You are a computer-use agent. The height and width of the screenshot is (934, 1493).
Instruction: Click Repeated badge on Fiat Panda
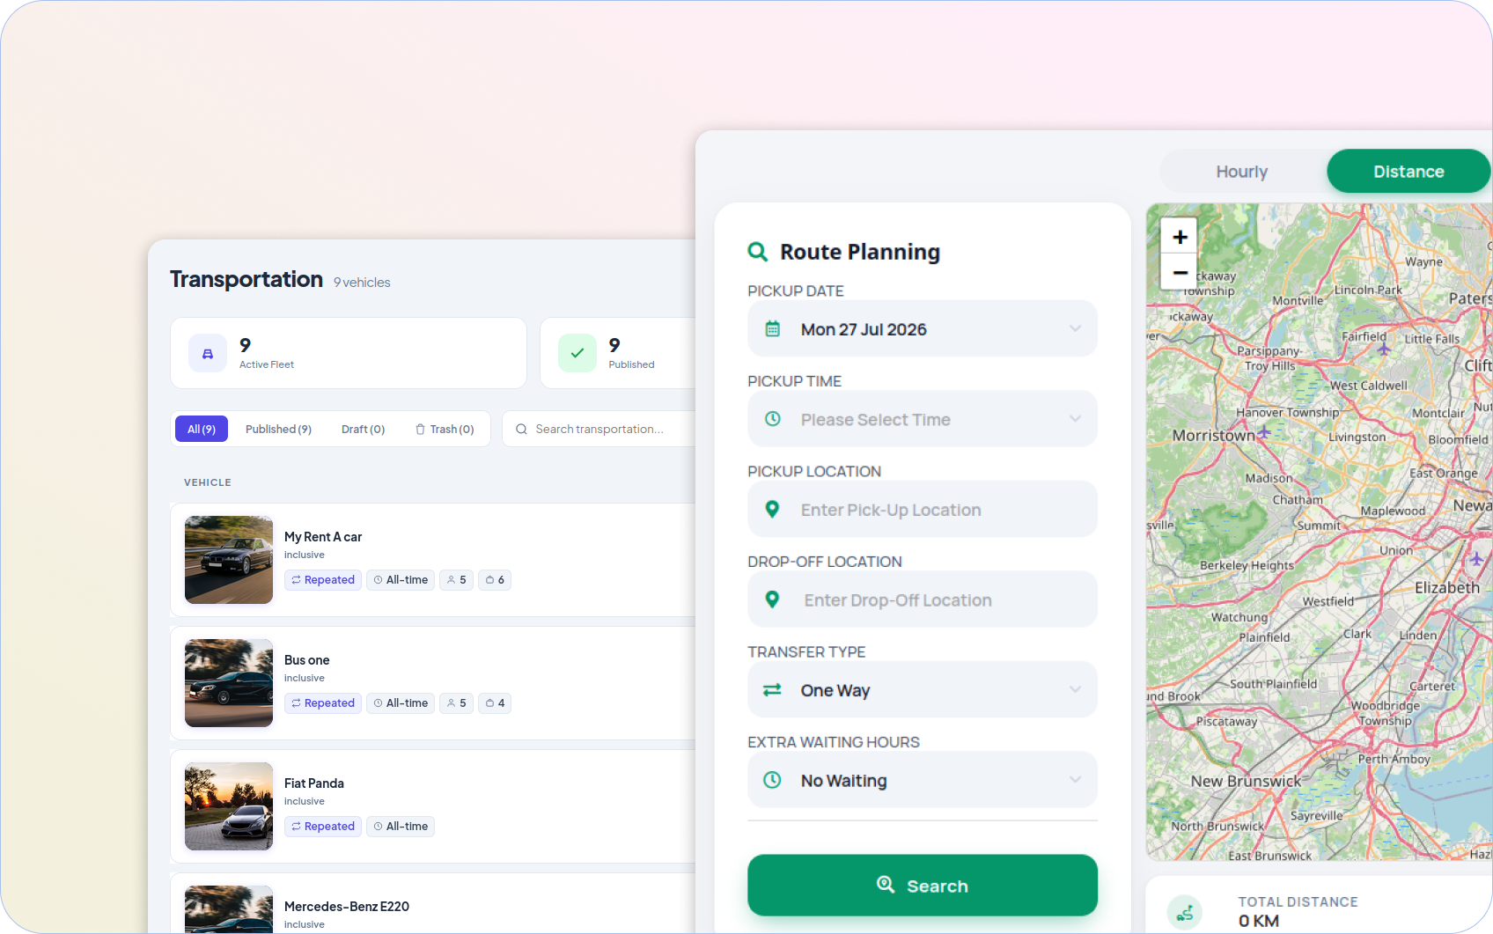(x=323, y=827)
